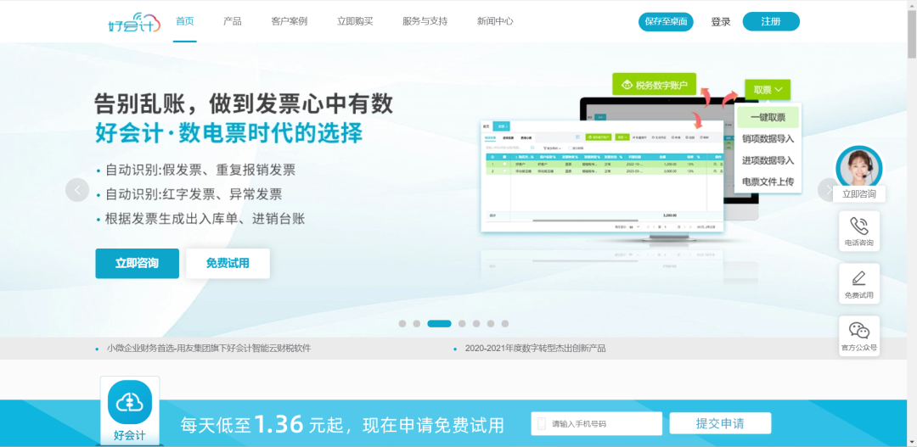Click 税务数字账户 green button in banner

coord(654,85)
